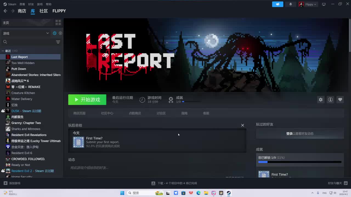Go back with the left arrow button
Viewport: 351px width, 197px height.
pos(5,11)
